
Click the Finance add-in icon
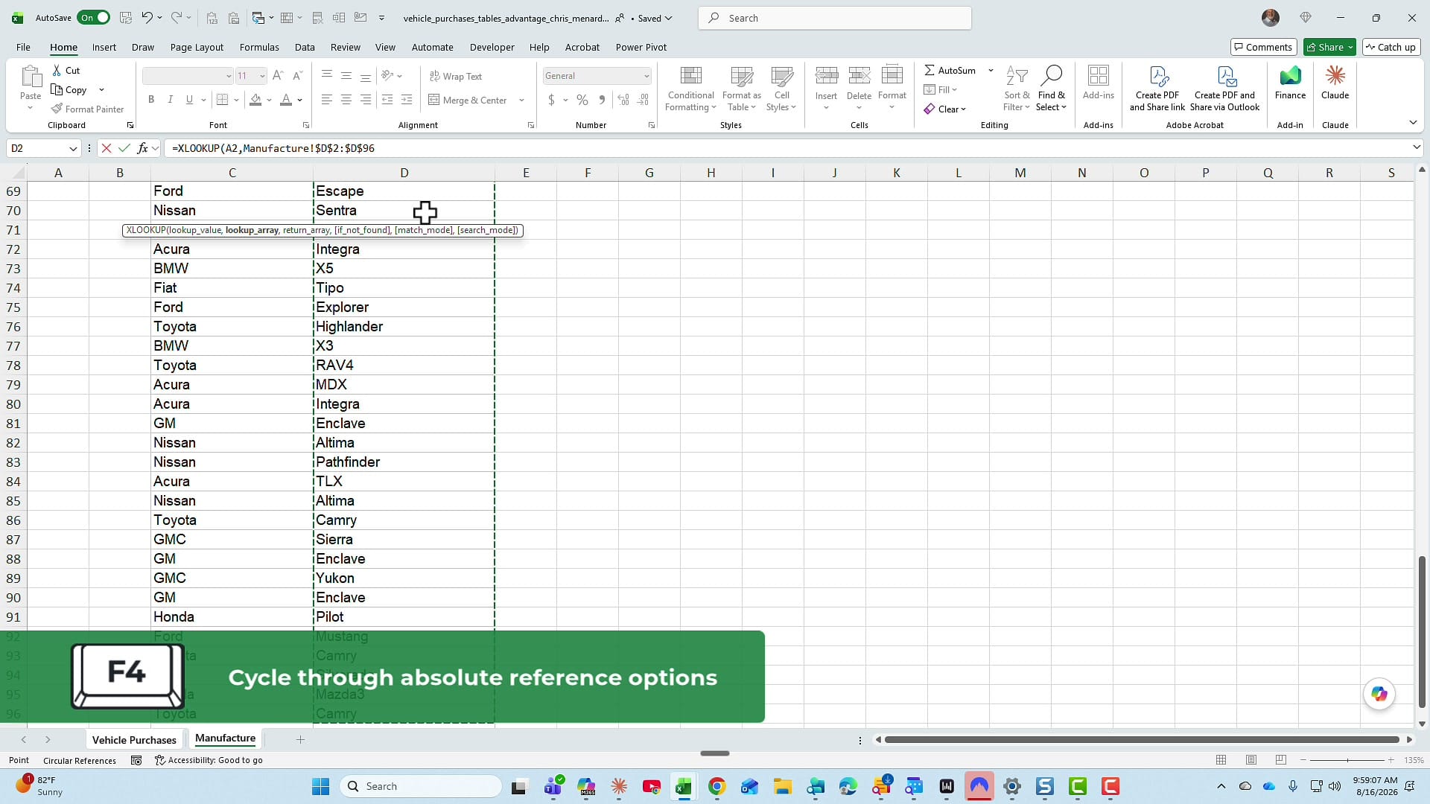(1290, 76)
